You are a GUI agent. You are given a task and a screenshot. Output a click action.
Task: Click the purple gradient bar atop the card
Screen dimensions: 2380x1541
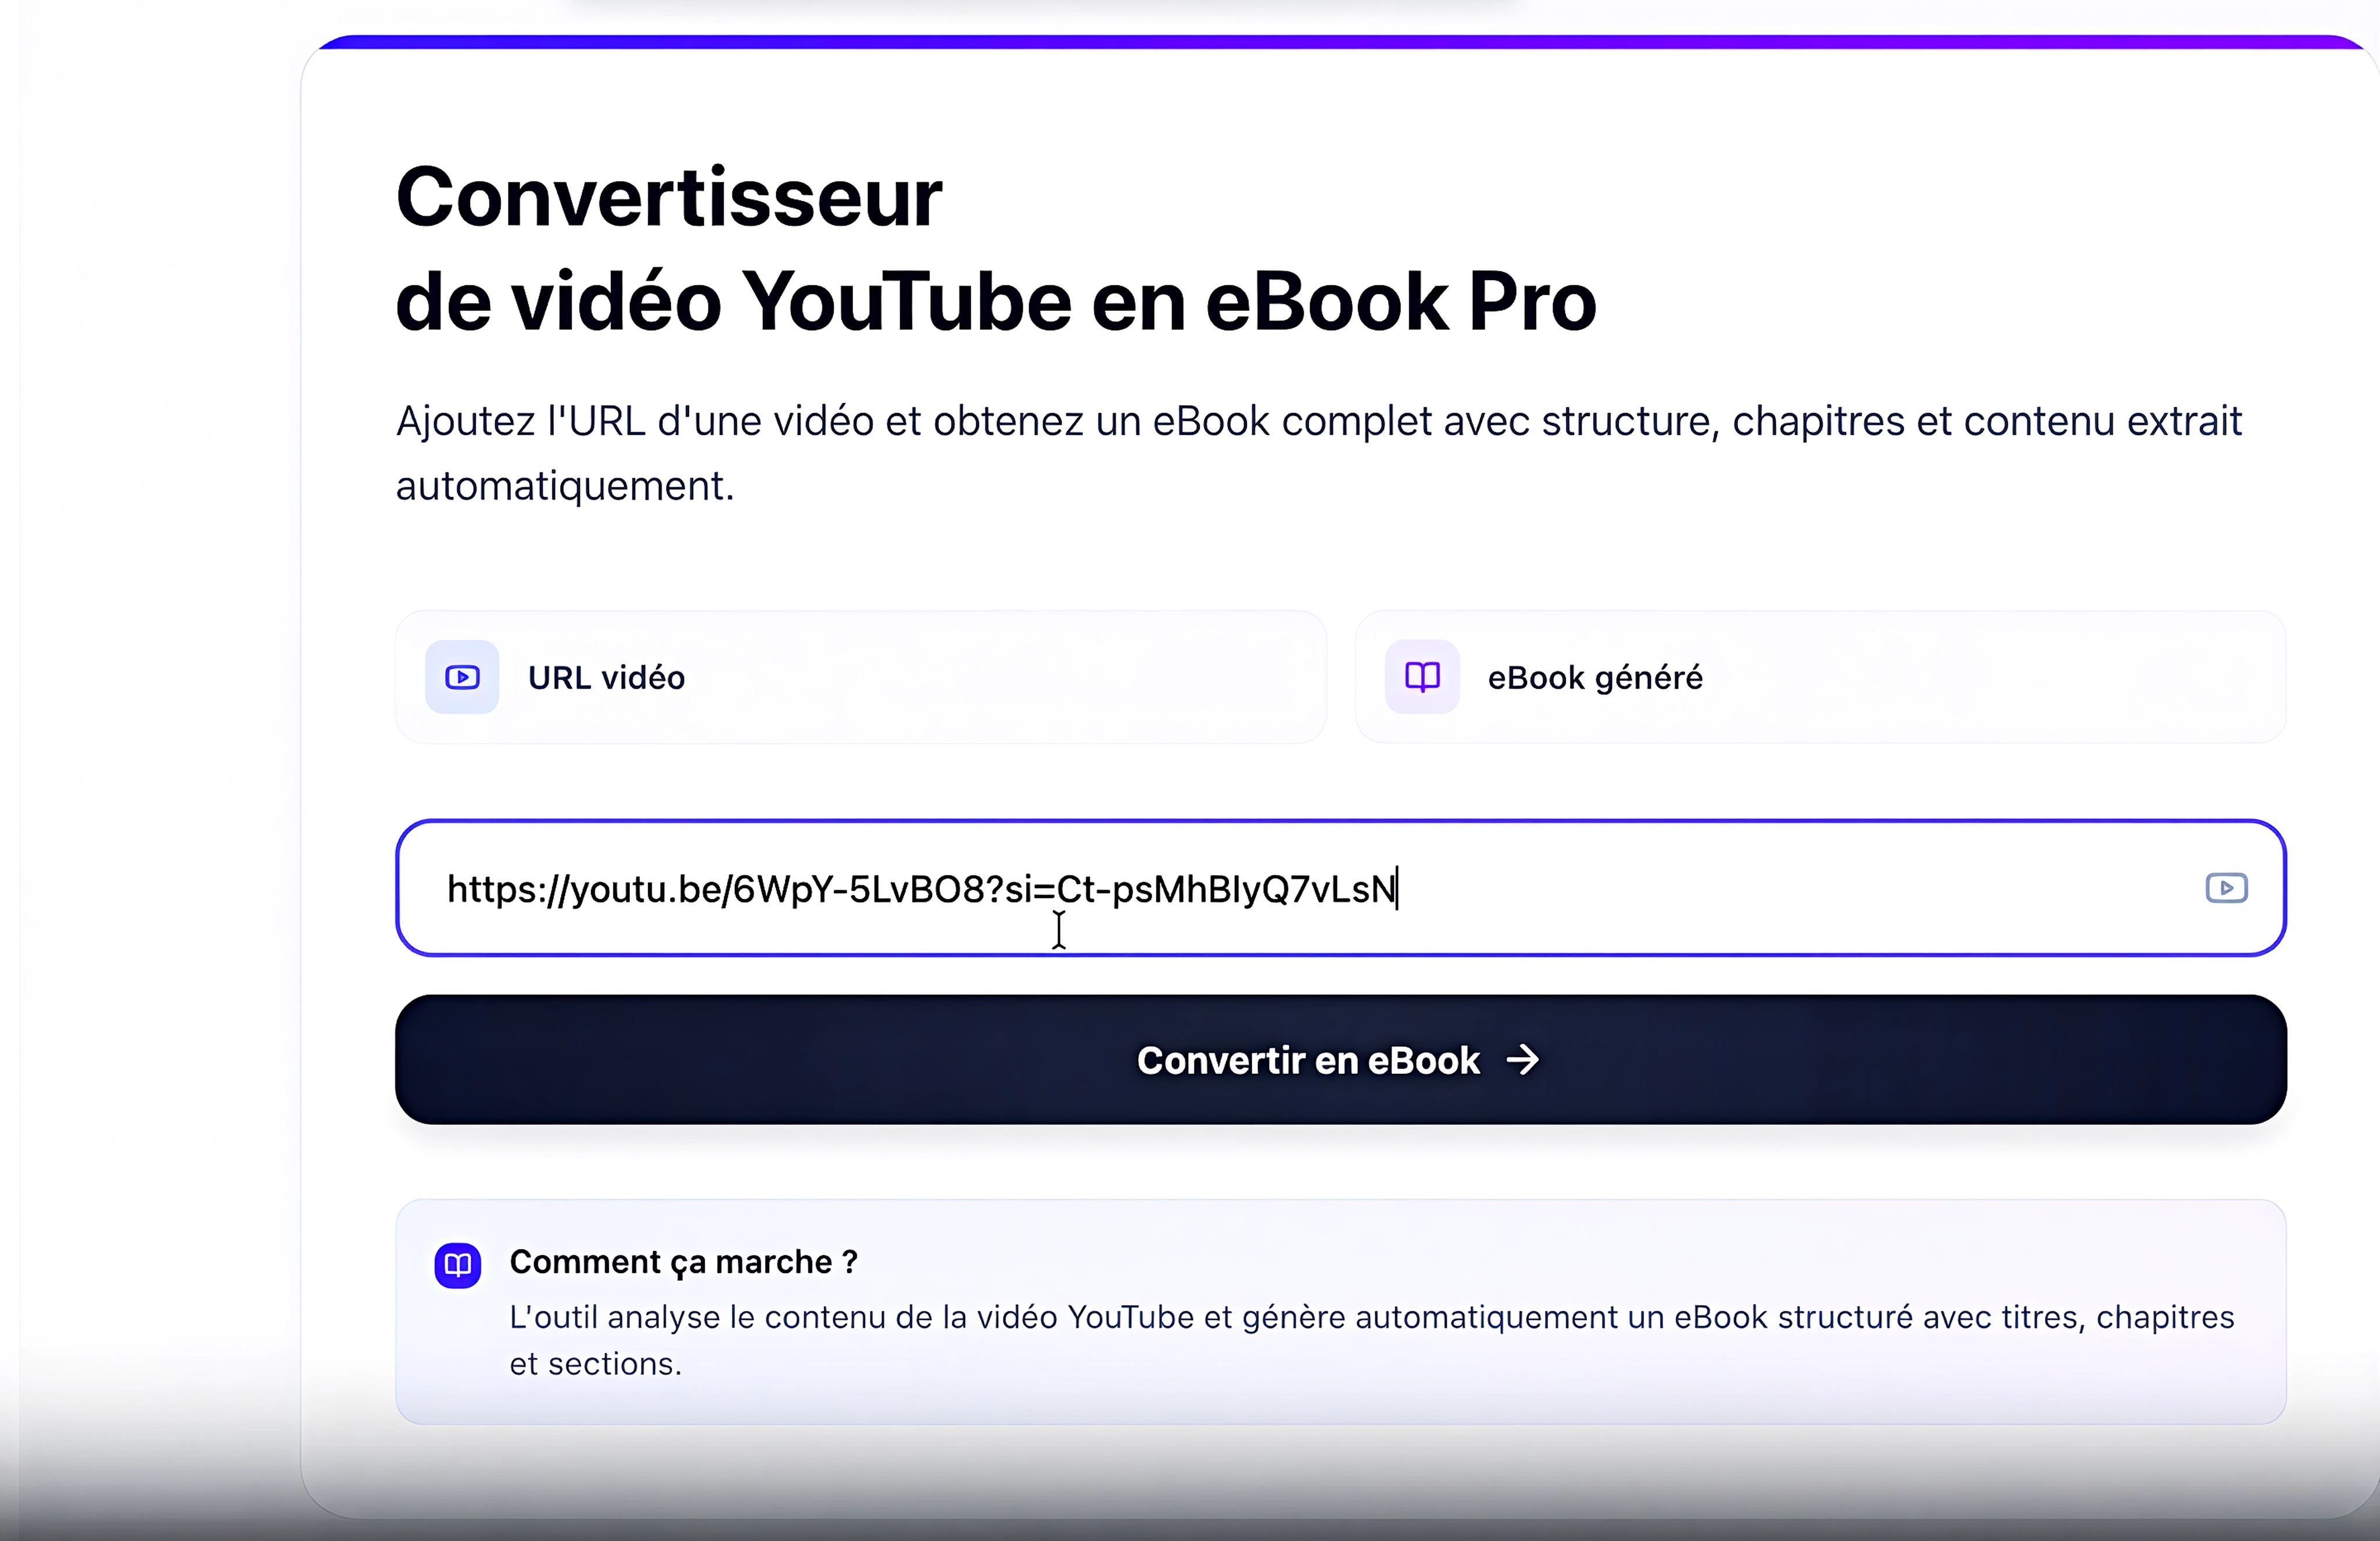(1340, 42)
